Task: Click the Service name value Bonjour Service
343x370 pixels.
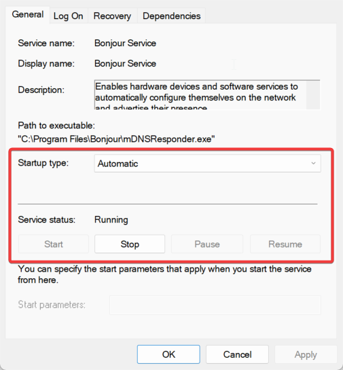Action: 125,43
